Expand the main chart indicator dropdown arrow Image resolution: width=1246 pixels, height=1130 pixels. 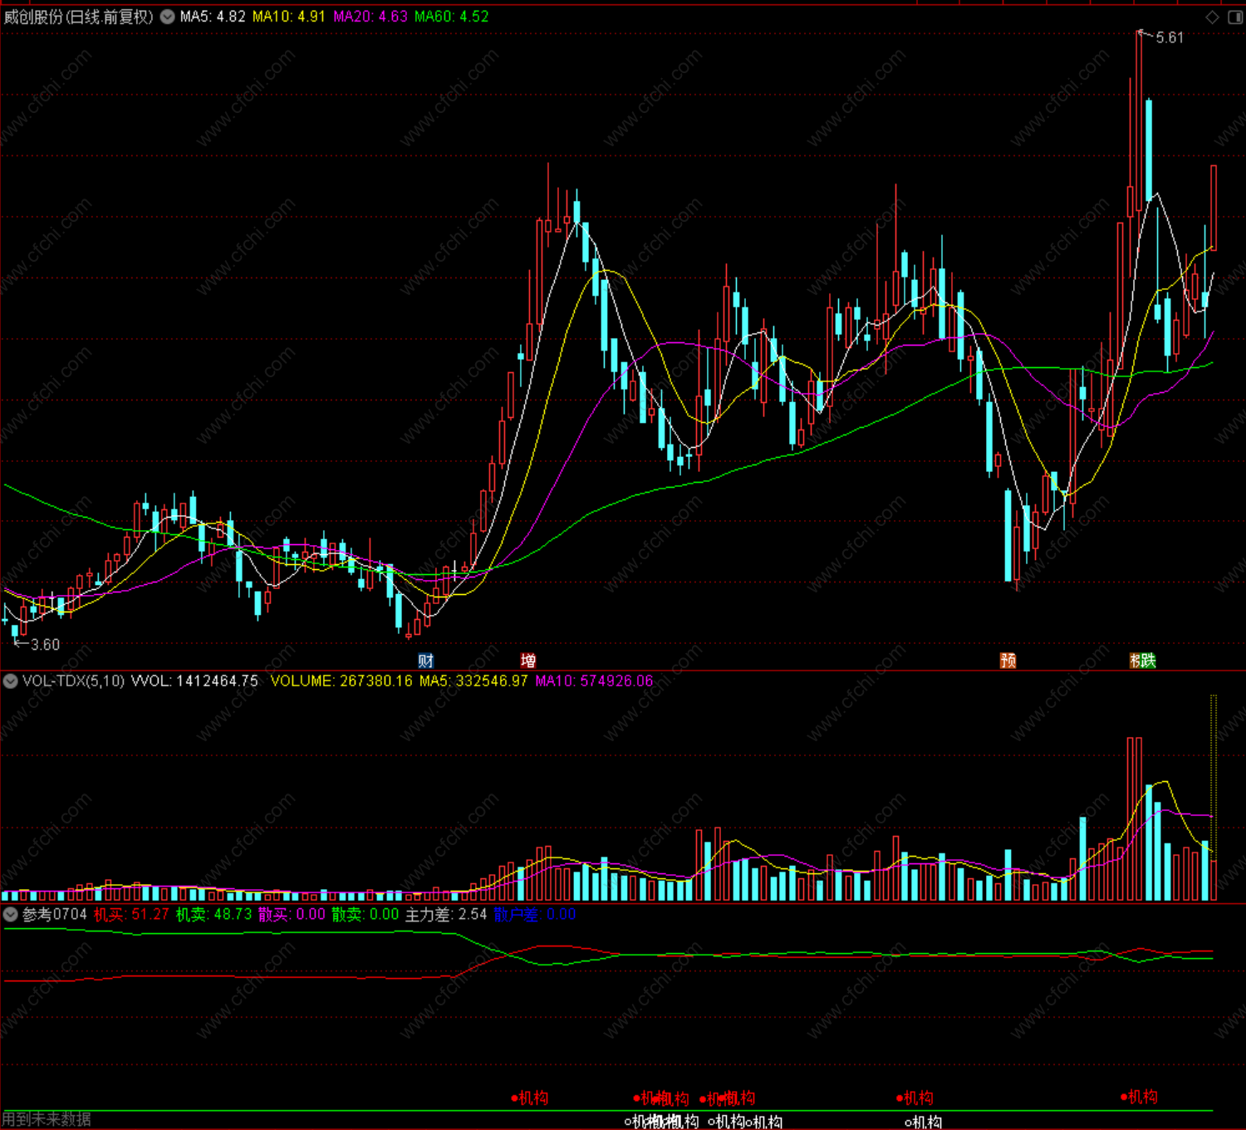pyautogui.click(x=168, y=17)
